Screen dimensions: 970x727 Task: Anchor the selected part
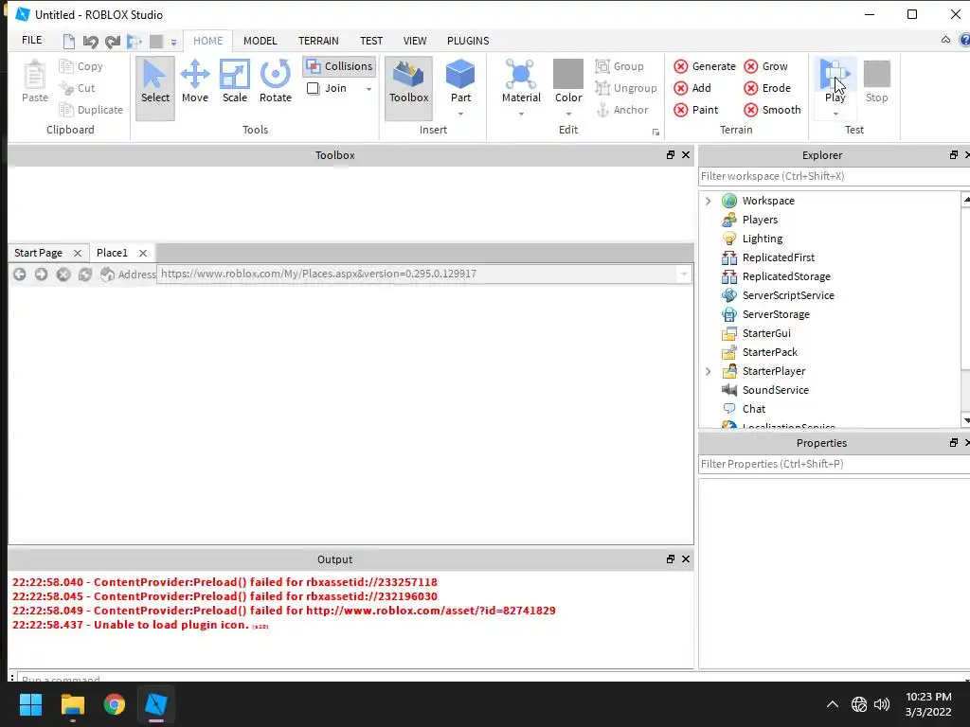click(x=621, y=110)
